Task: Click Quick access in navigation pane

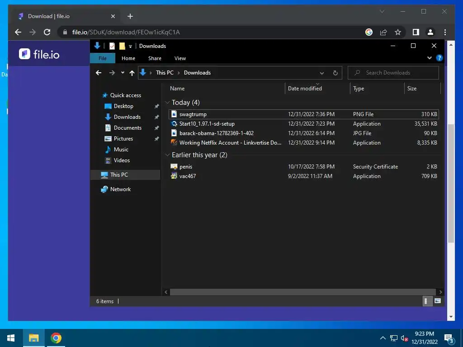Action: tap(126, 95)
